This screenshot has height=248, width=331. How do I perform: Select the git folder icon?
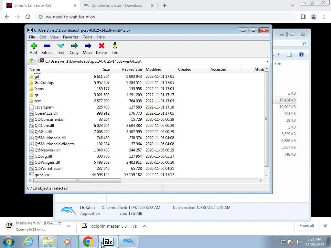pyautogui.click(x=31, y=76)
